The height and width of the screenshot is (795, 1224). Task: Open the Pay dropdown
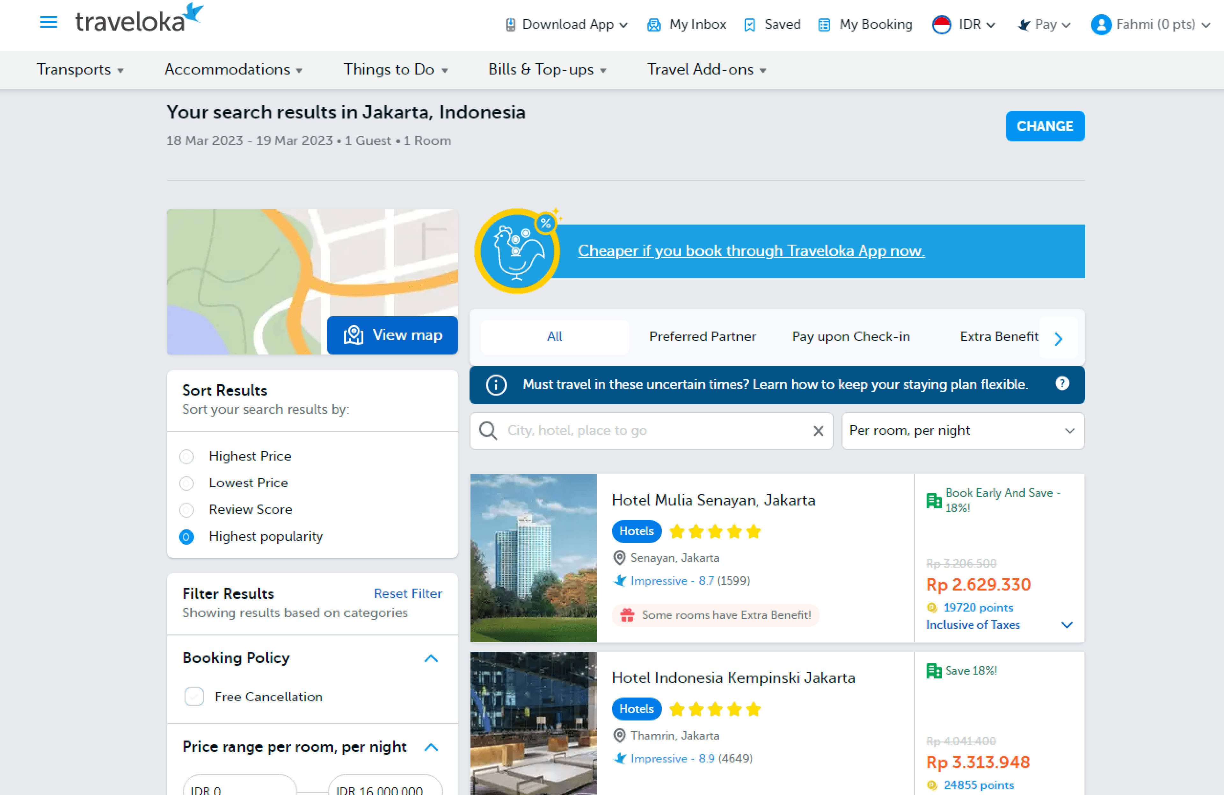click(x=1045, y=25)
